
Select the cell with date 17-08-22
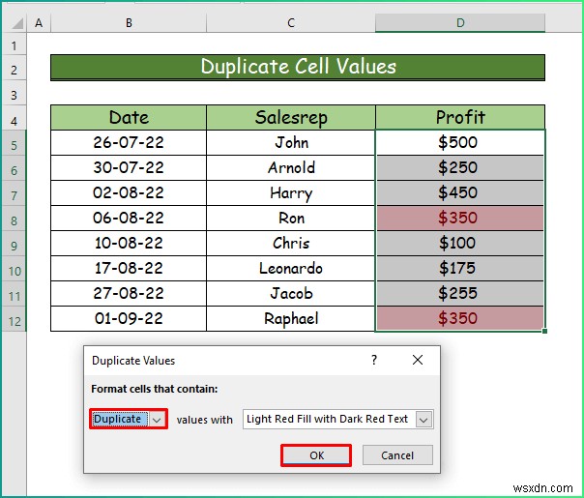point(129,268)
